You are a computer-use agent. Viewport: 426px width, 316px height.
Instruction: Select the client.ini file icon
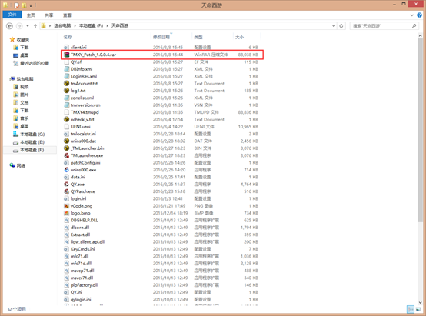click(x=67, y=47)
